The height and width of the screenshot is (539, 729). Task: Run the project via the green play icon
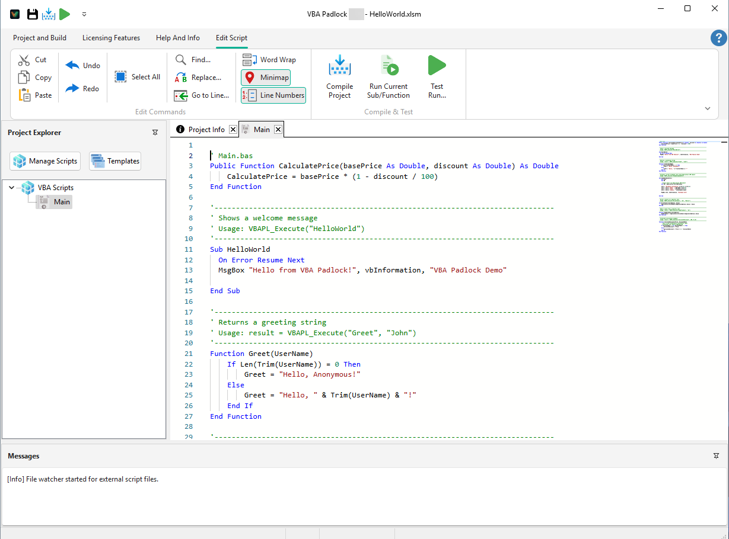point(65,14)
